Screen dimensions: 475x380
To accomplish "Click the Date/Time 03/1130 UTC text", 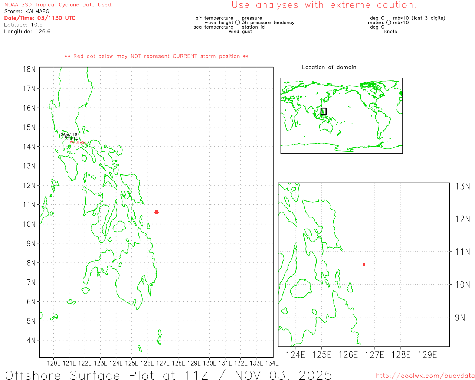I will click(x=40, y=18).
